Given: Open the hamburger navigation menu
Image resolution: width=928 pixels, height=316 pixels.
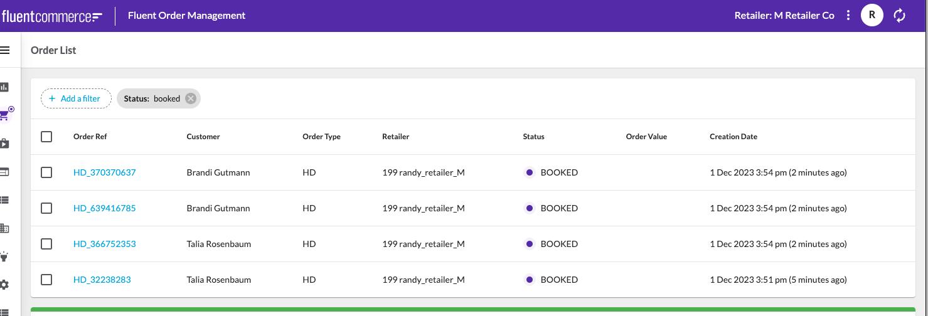Looking at the screenshot, I should pyautogui.click(x=4, y=50).
